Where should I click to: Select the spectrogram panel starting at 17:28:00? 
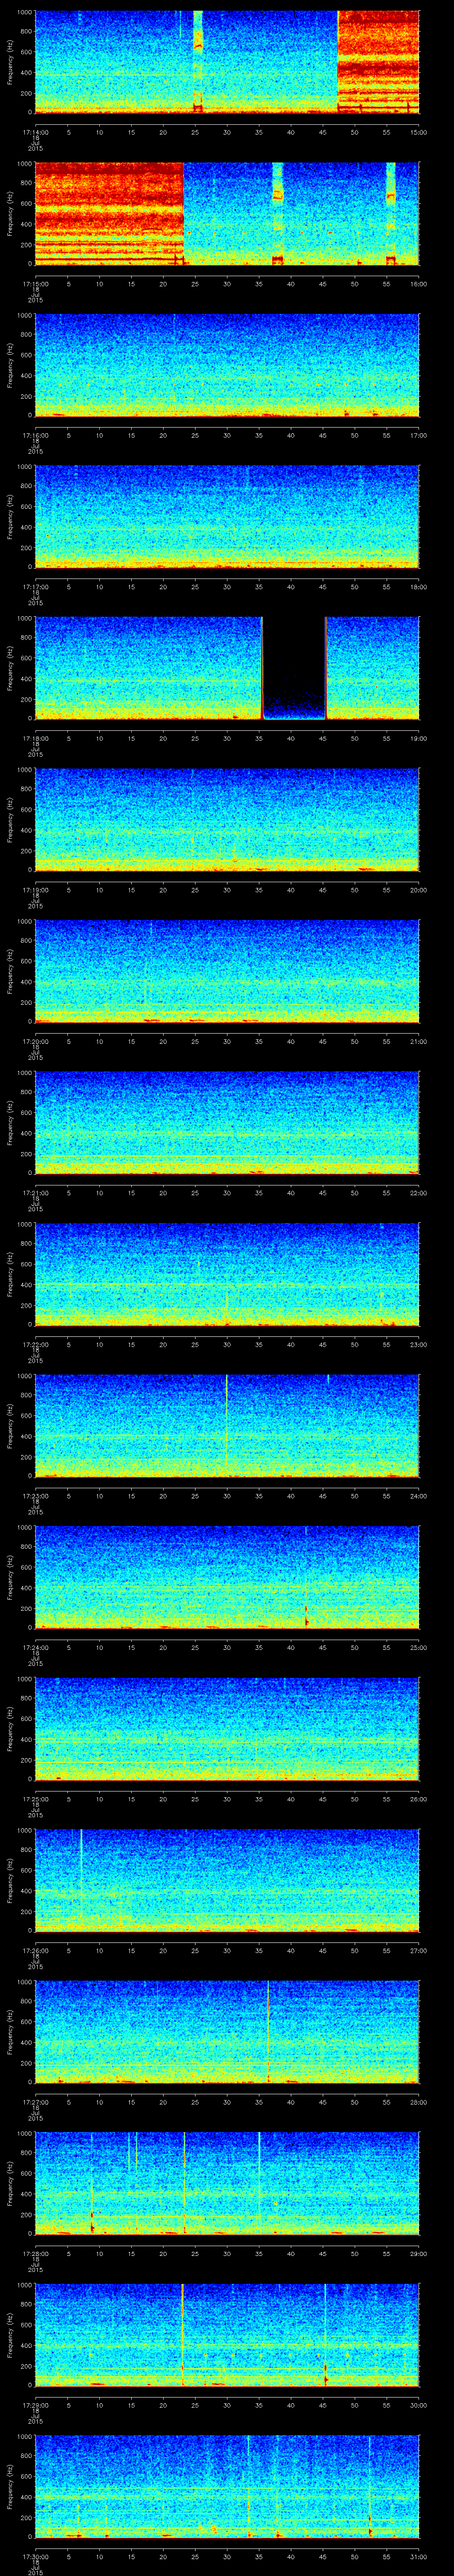(x=227, y=2183)
